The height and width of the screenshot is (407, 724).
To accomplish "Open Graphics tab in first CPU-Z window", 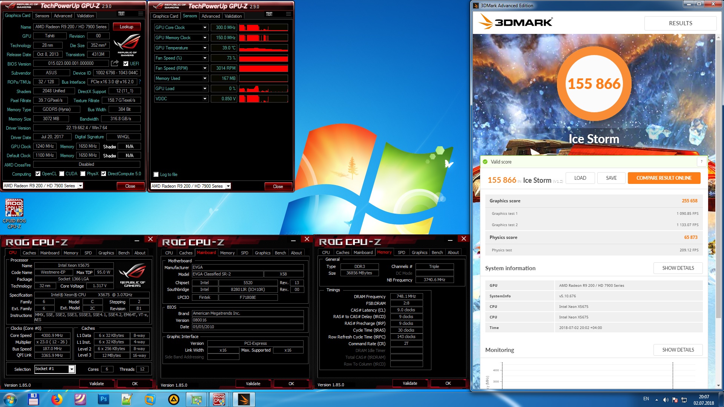I will (106, 253).
